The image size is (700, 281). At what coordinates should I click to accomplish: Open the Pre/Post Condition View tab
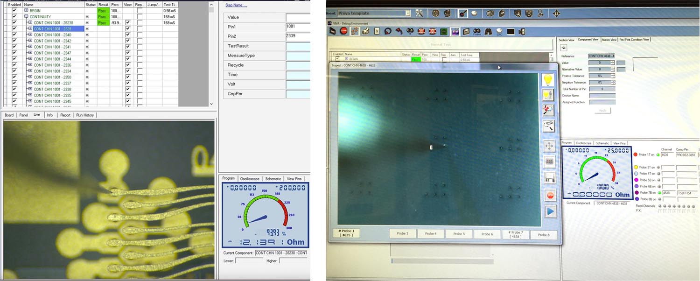pos(634,40)
